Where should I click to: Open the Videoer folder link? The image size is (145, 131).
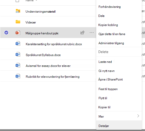(x=31, y=22)
